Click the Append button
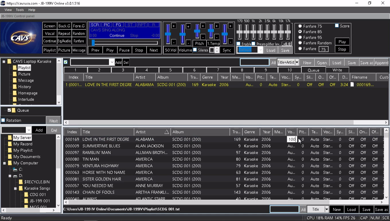This screenshot has width=390, height=221. pos(381,62)
